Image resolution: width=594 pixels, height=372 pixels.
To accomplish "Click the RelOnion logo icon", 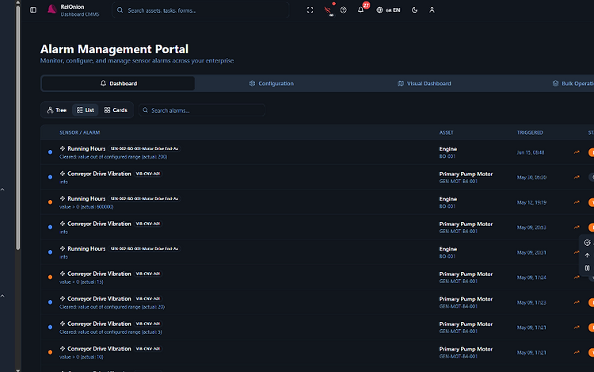I will [52, 9].
